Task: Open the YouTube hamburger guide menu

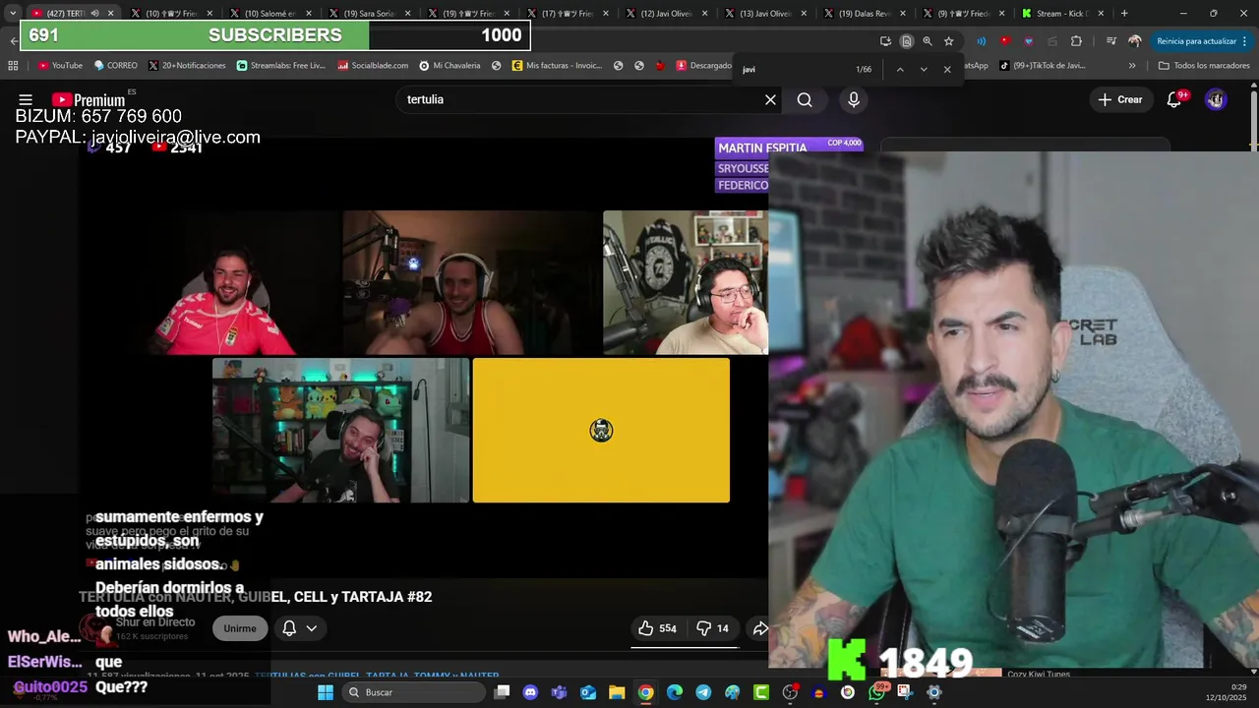Action: tap(26, 99)
